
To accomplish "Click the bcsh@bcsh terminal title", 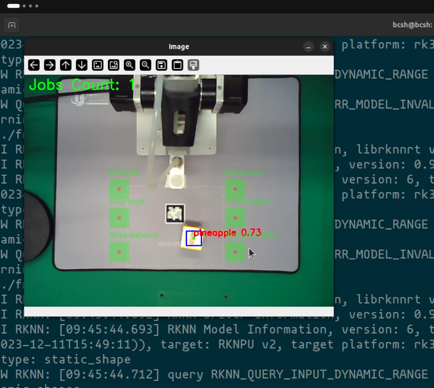I will pos(413,25).
